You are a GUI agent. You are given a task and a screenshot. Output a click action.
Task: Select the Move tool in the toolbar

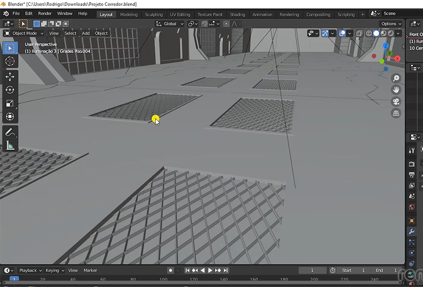10,77
